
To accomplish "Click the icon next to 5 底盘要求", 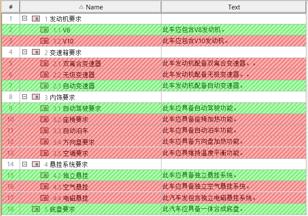I will click(36, 209).
